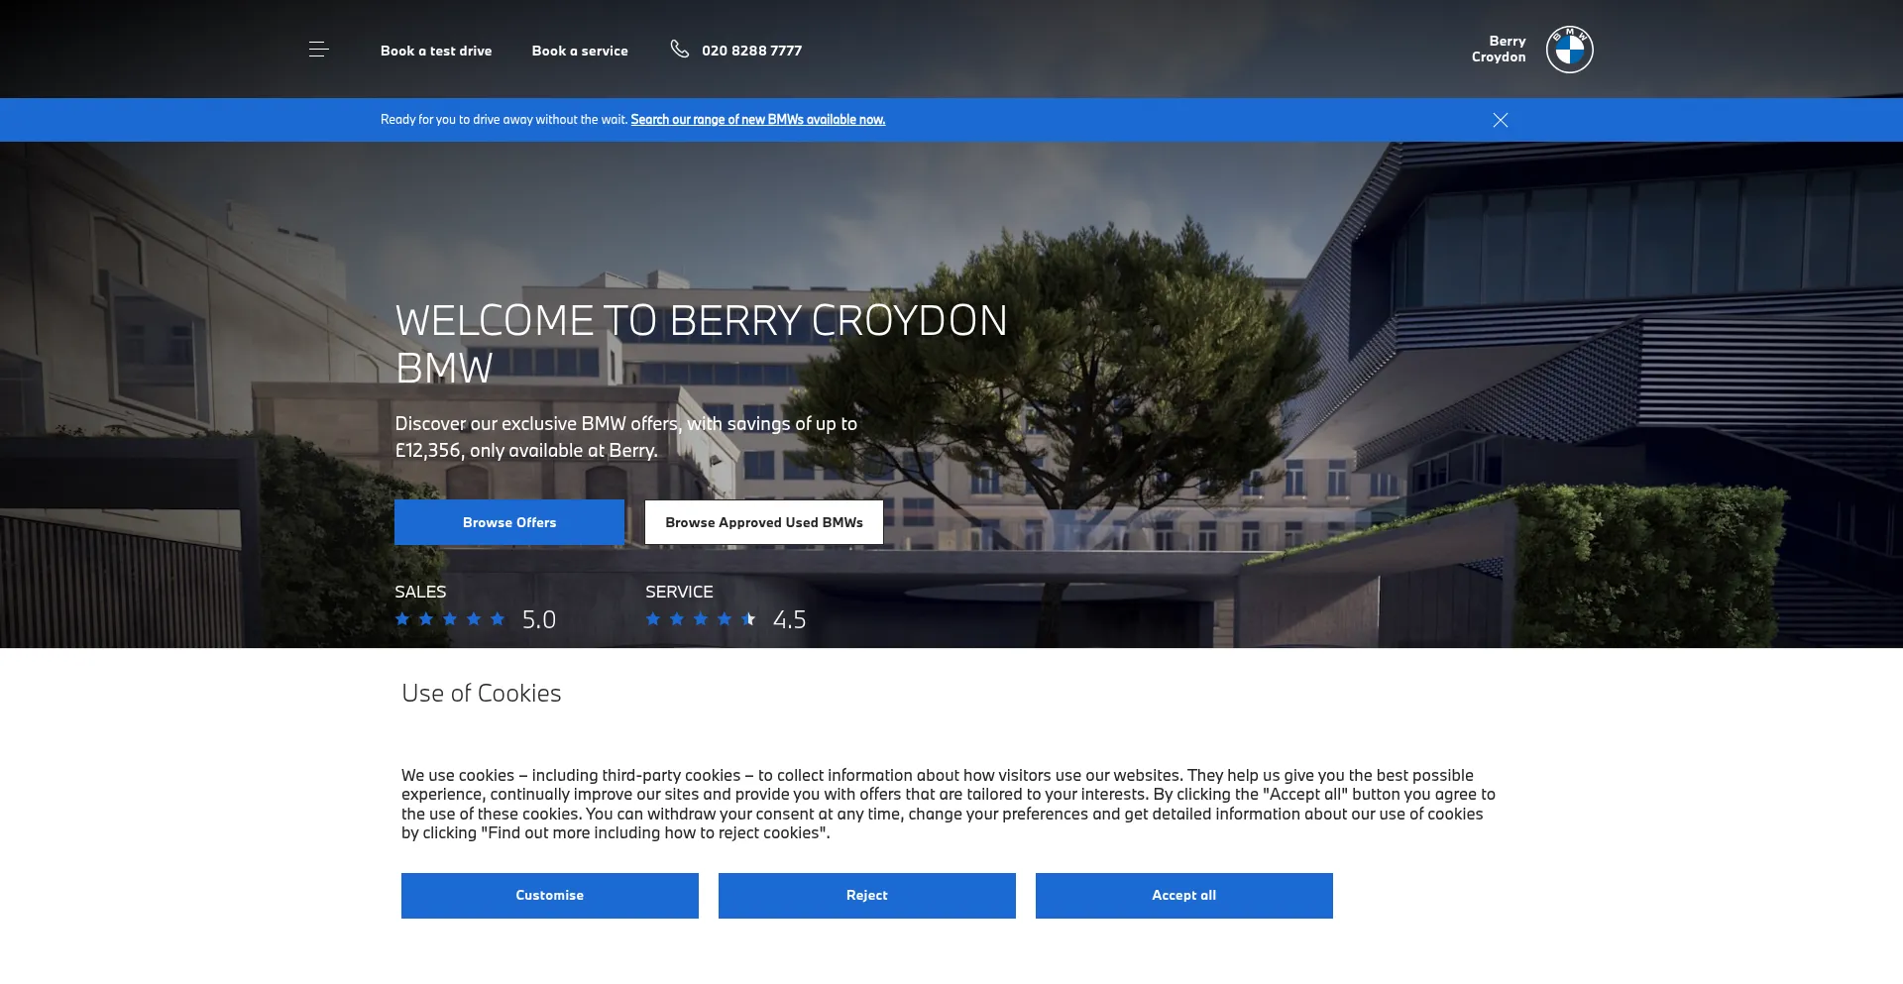Click the phone handset icon
The height and width of the screenshot is (984, 1903).
pos(679,50)
